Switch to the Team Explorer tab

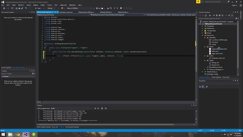tap(216, 77)
